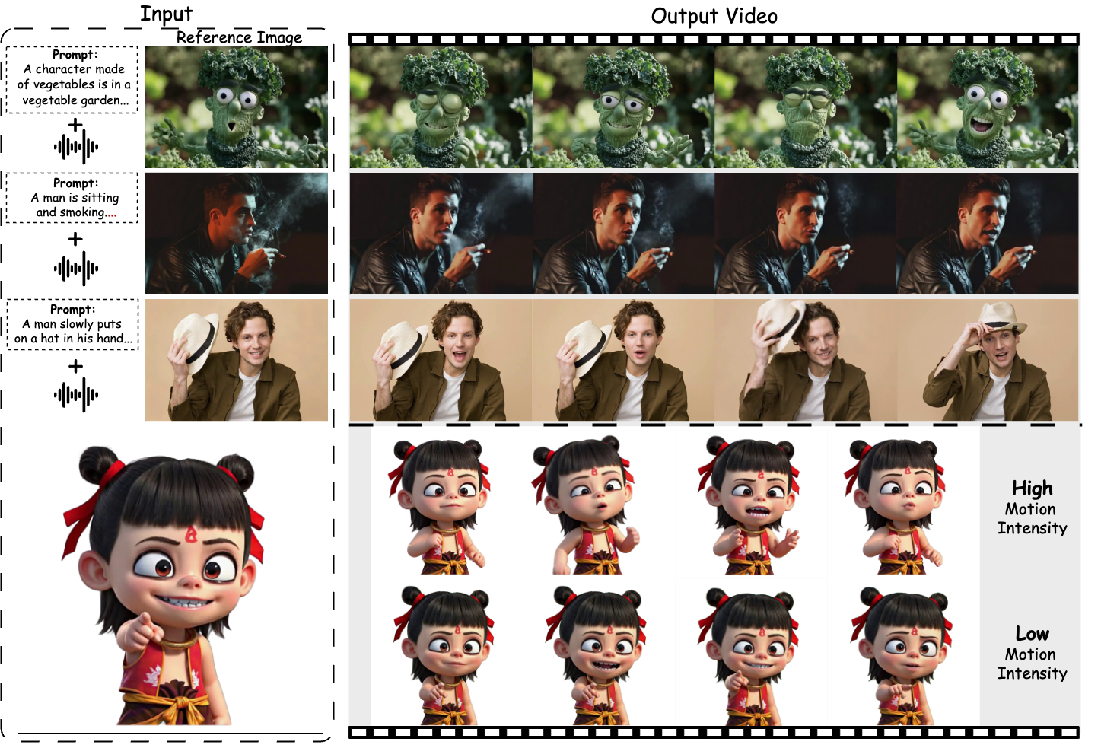Click the audio waveform icon below the vegetable garden prompt
1101x748 pixels.
(75, 147)
